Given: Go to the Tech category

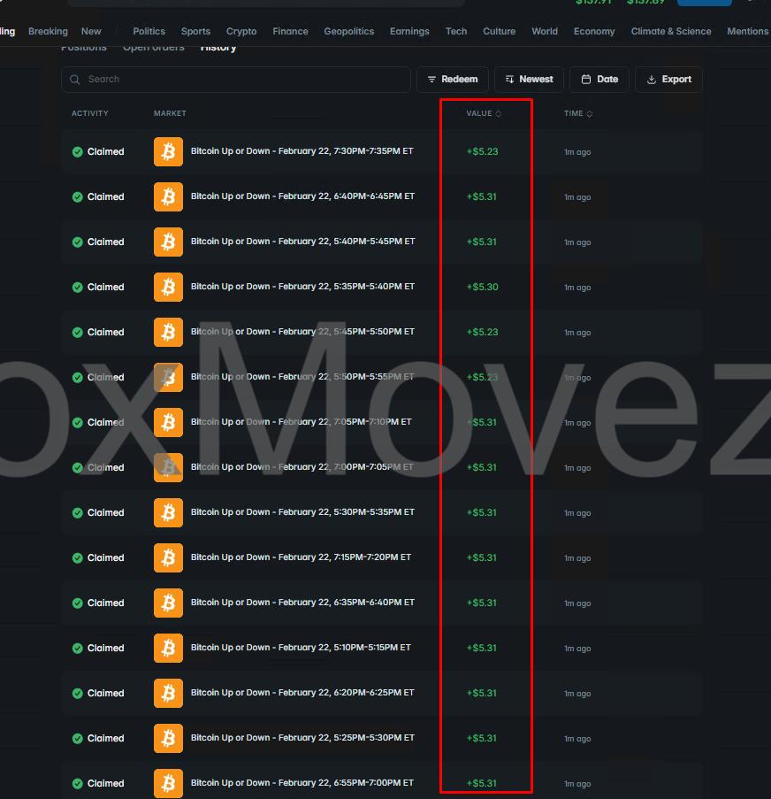Looking at the screenshot, I should coord(456,31).
